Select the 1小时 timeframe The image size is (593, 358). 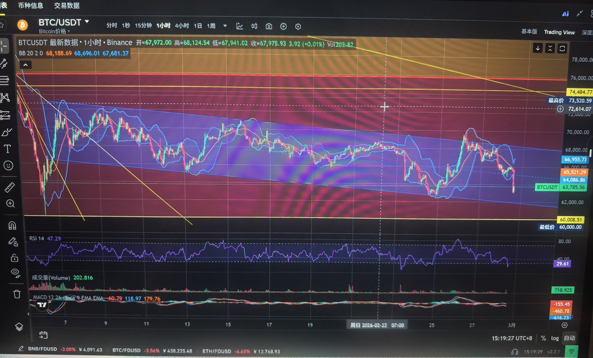[x=164, y=26]
